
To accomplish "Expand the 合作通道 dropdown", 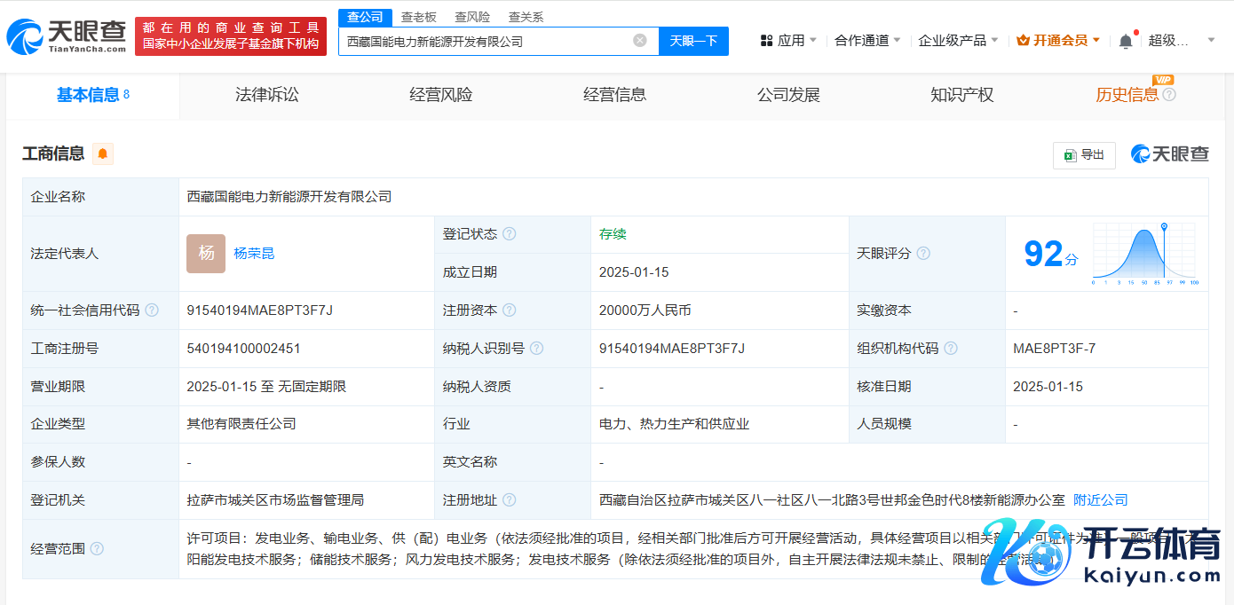I will (867, 41).
